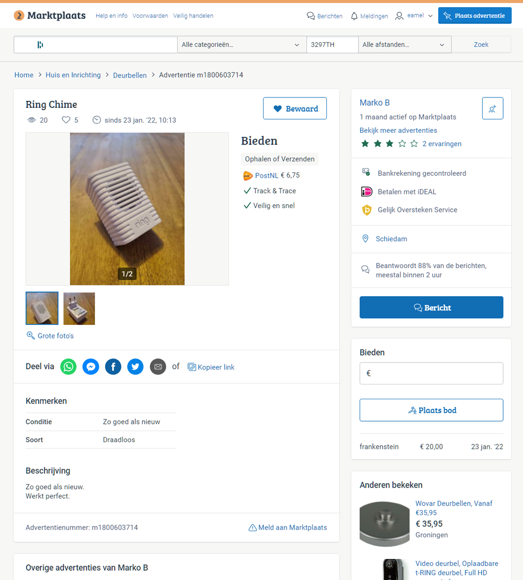Click the Zo goed als nieuw condition value

coord(131,422)
